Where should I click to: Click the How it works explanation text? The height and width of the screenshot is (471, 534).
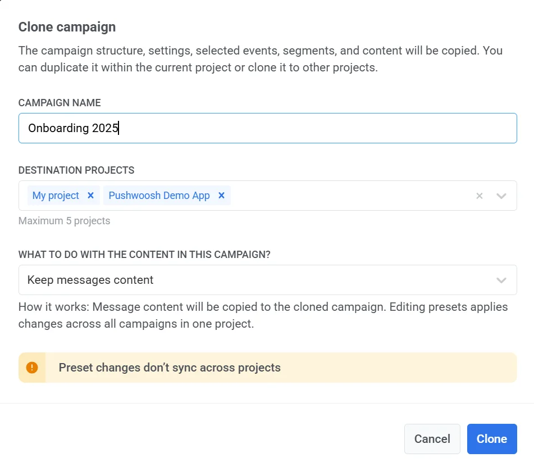(x=263, y=316)
